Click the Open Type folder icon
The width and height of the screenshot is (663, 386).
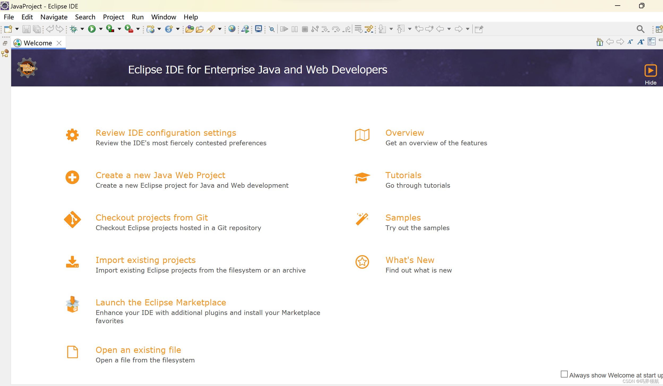(x=190, y=29)
